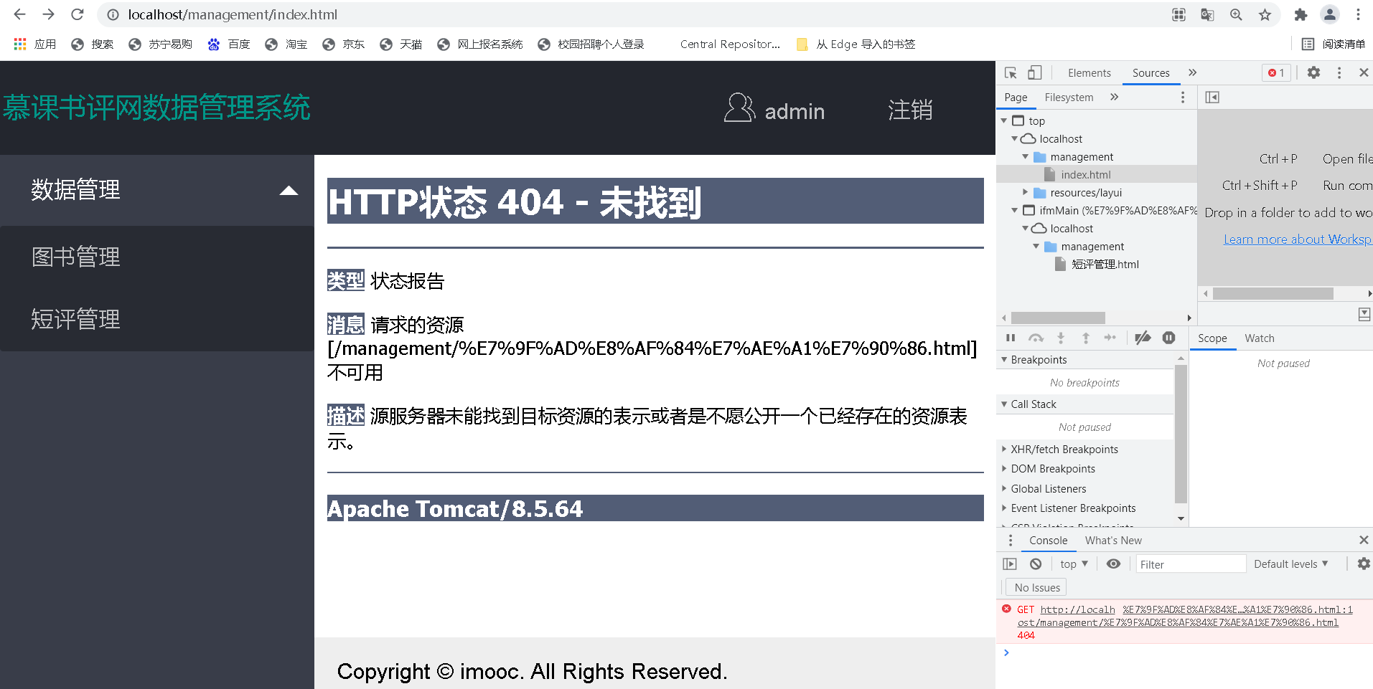The image size is (1373, 689).
Task: Reload the page with the refresh icon
Action: tap(78, 14)
